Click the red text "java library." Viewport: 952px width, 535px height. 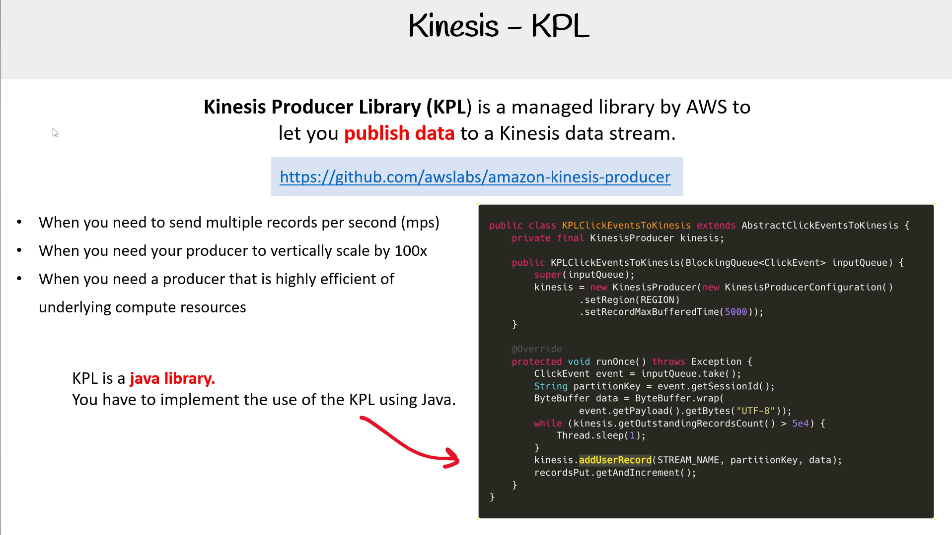point(172,378)
